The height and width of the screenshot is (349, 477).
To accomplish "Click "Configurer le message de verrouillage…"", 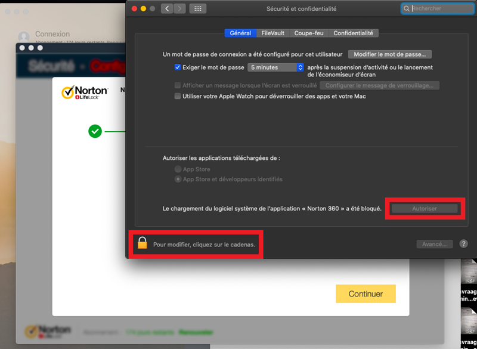I will tap(379, 85).
